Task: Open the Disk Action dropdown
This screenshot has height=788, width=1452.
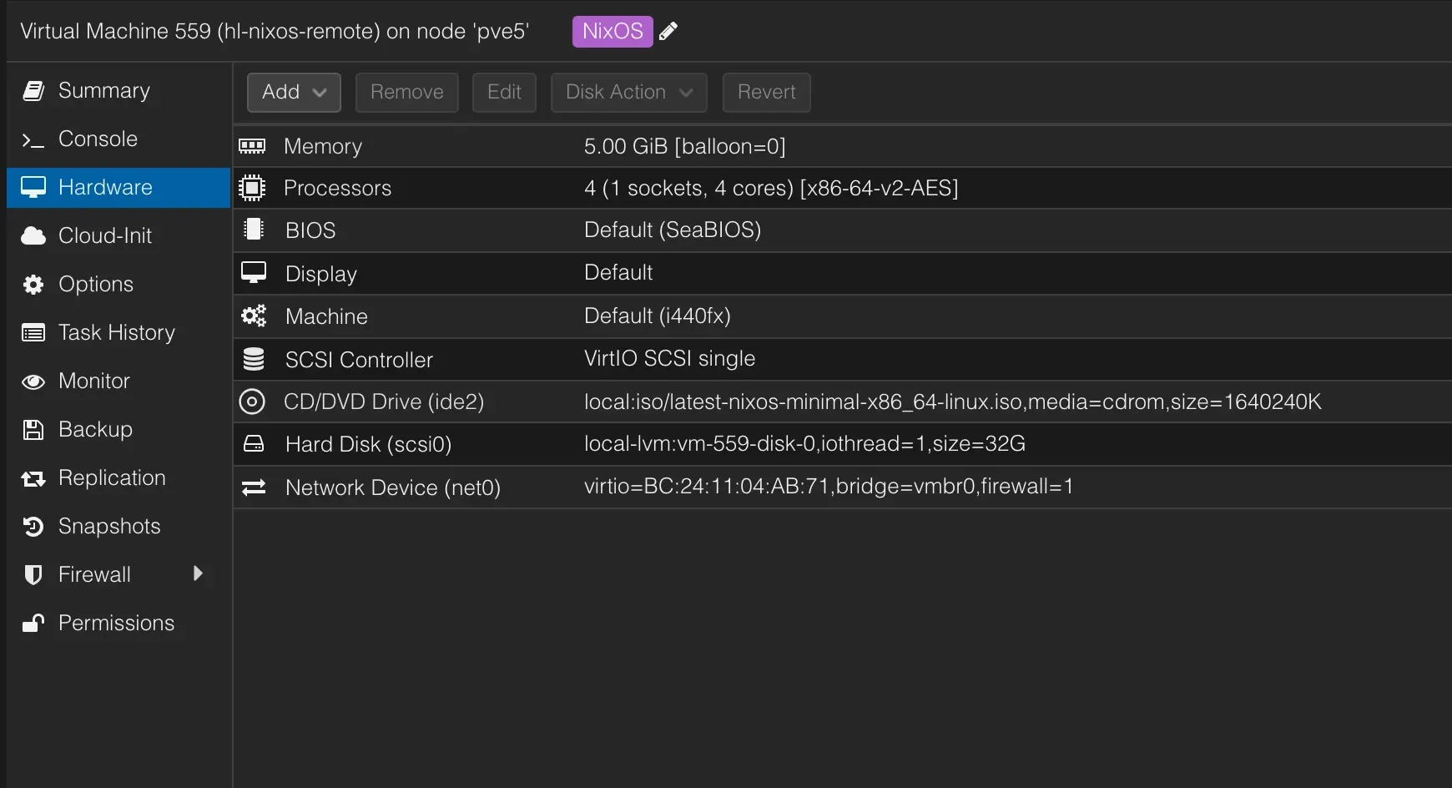Action: [x=628, y=92]
